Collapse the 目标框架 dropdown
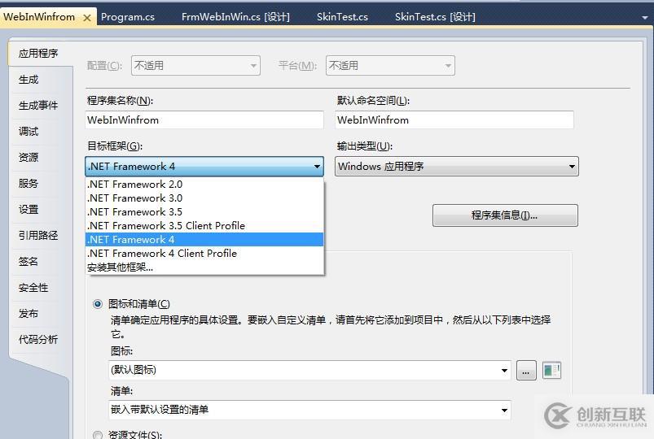 click(317, 167)
